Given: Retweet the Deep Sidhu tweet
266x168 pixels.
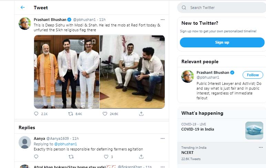Looking at the screenshot, I should [71, 114].
